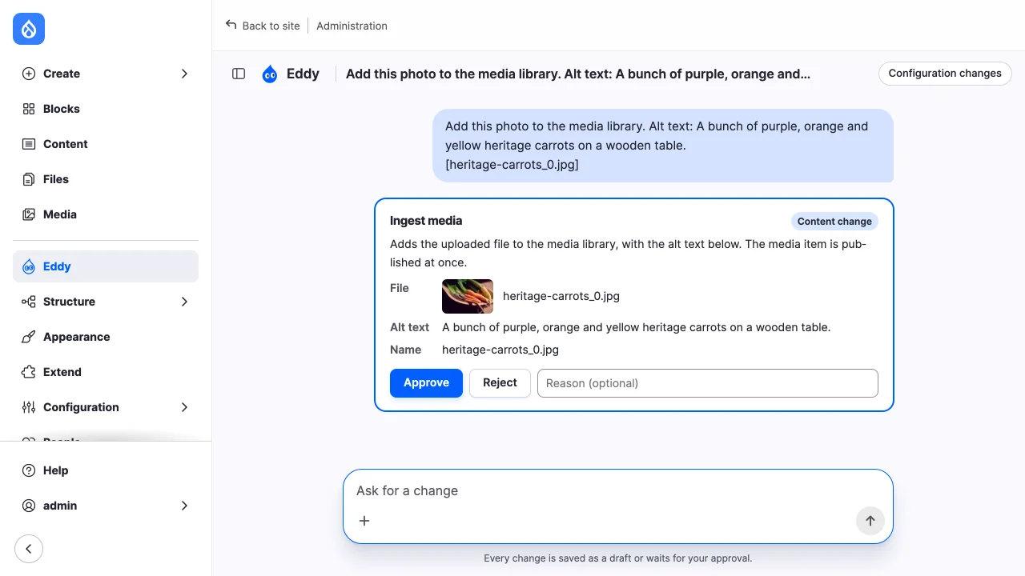Expand the Create submenu chevron
1025x576 pixels.
[x=184, y=74]
